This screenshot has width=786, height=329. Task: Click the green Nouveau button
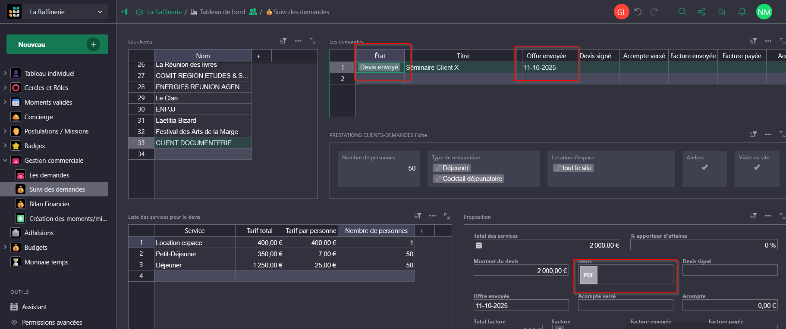pyautogui.click(x=57, y=44)
